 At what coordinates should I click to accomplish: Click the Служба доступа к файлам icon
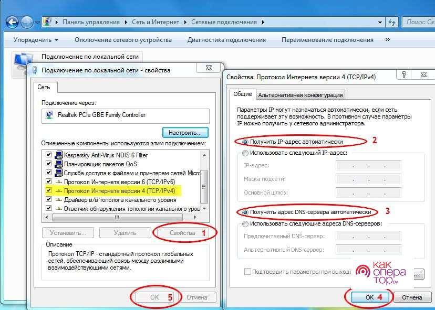click(x=58, y=173)
